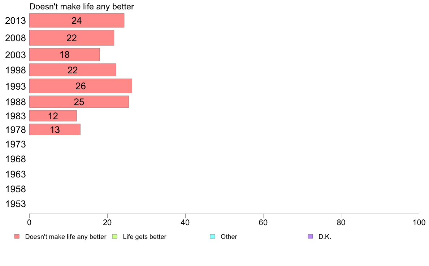Viewport: 429px width, 266px height.
Task: Click the 40 tick label on x-axis
Action: click(x=185, y=222)
